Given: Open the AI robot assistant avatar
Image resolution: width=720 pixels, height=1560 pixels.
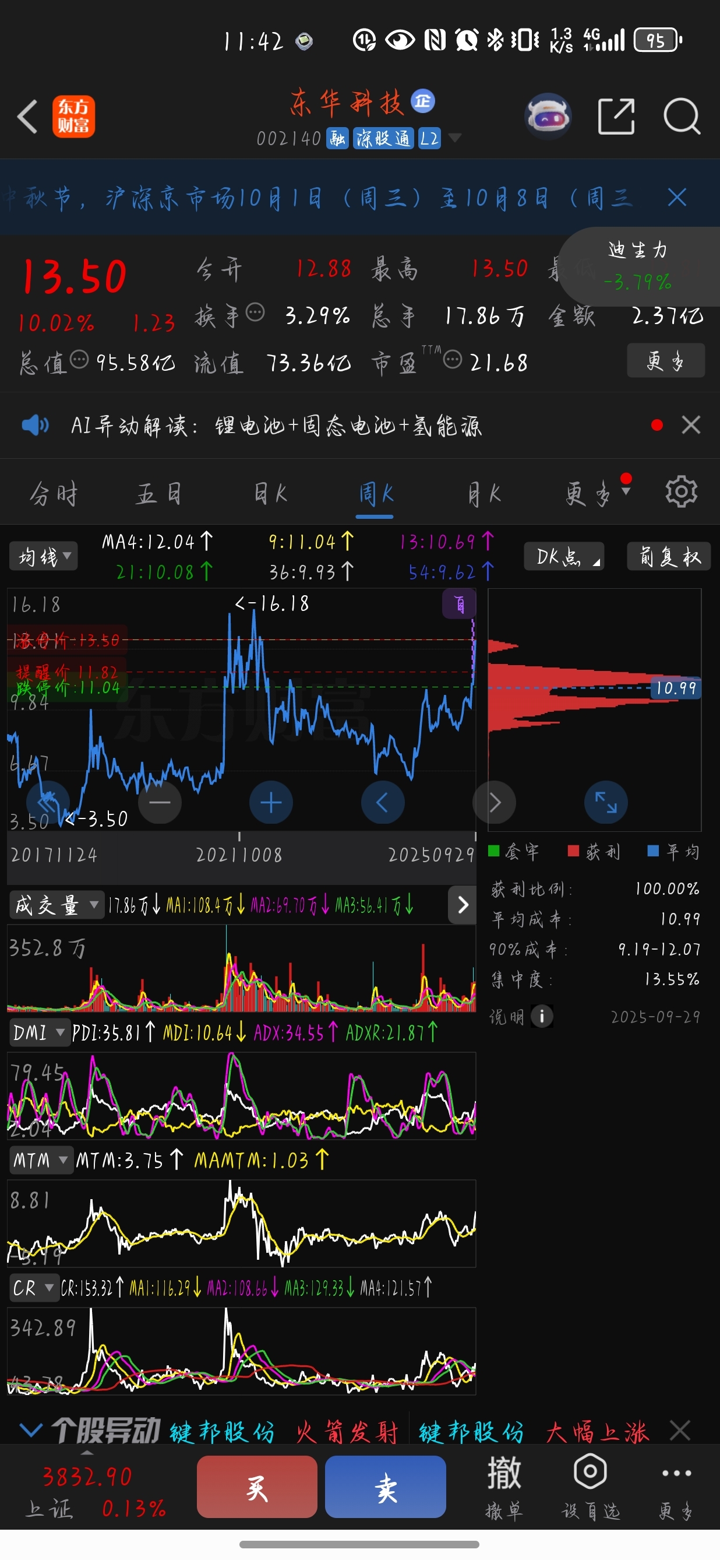Looking at the screenshot, I should pyautogui.click(x=548, y=115).
